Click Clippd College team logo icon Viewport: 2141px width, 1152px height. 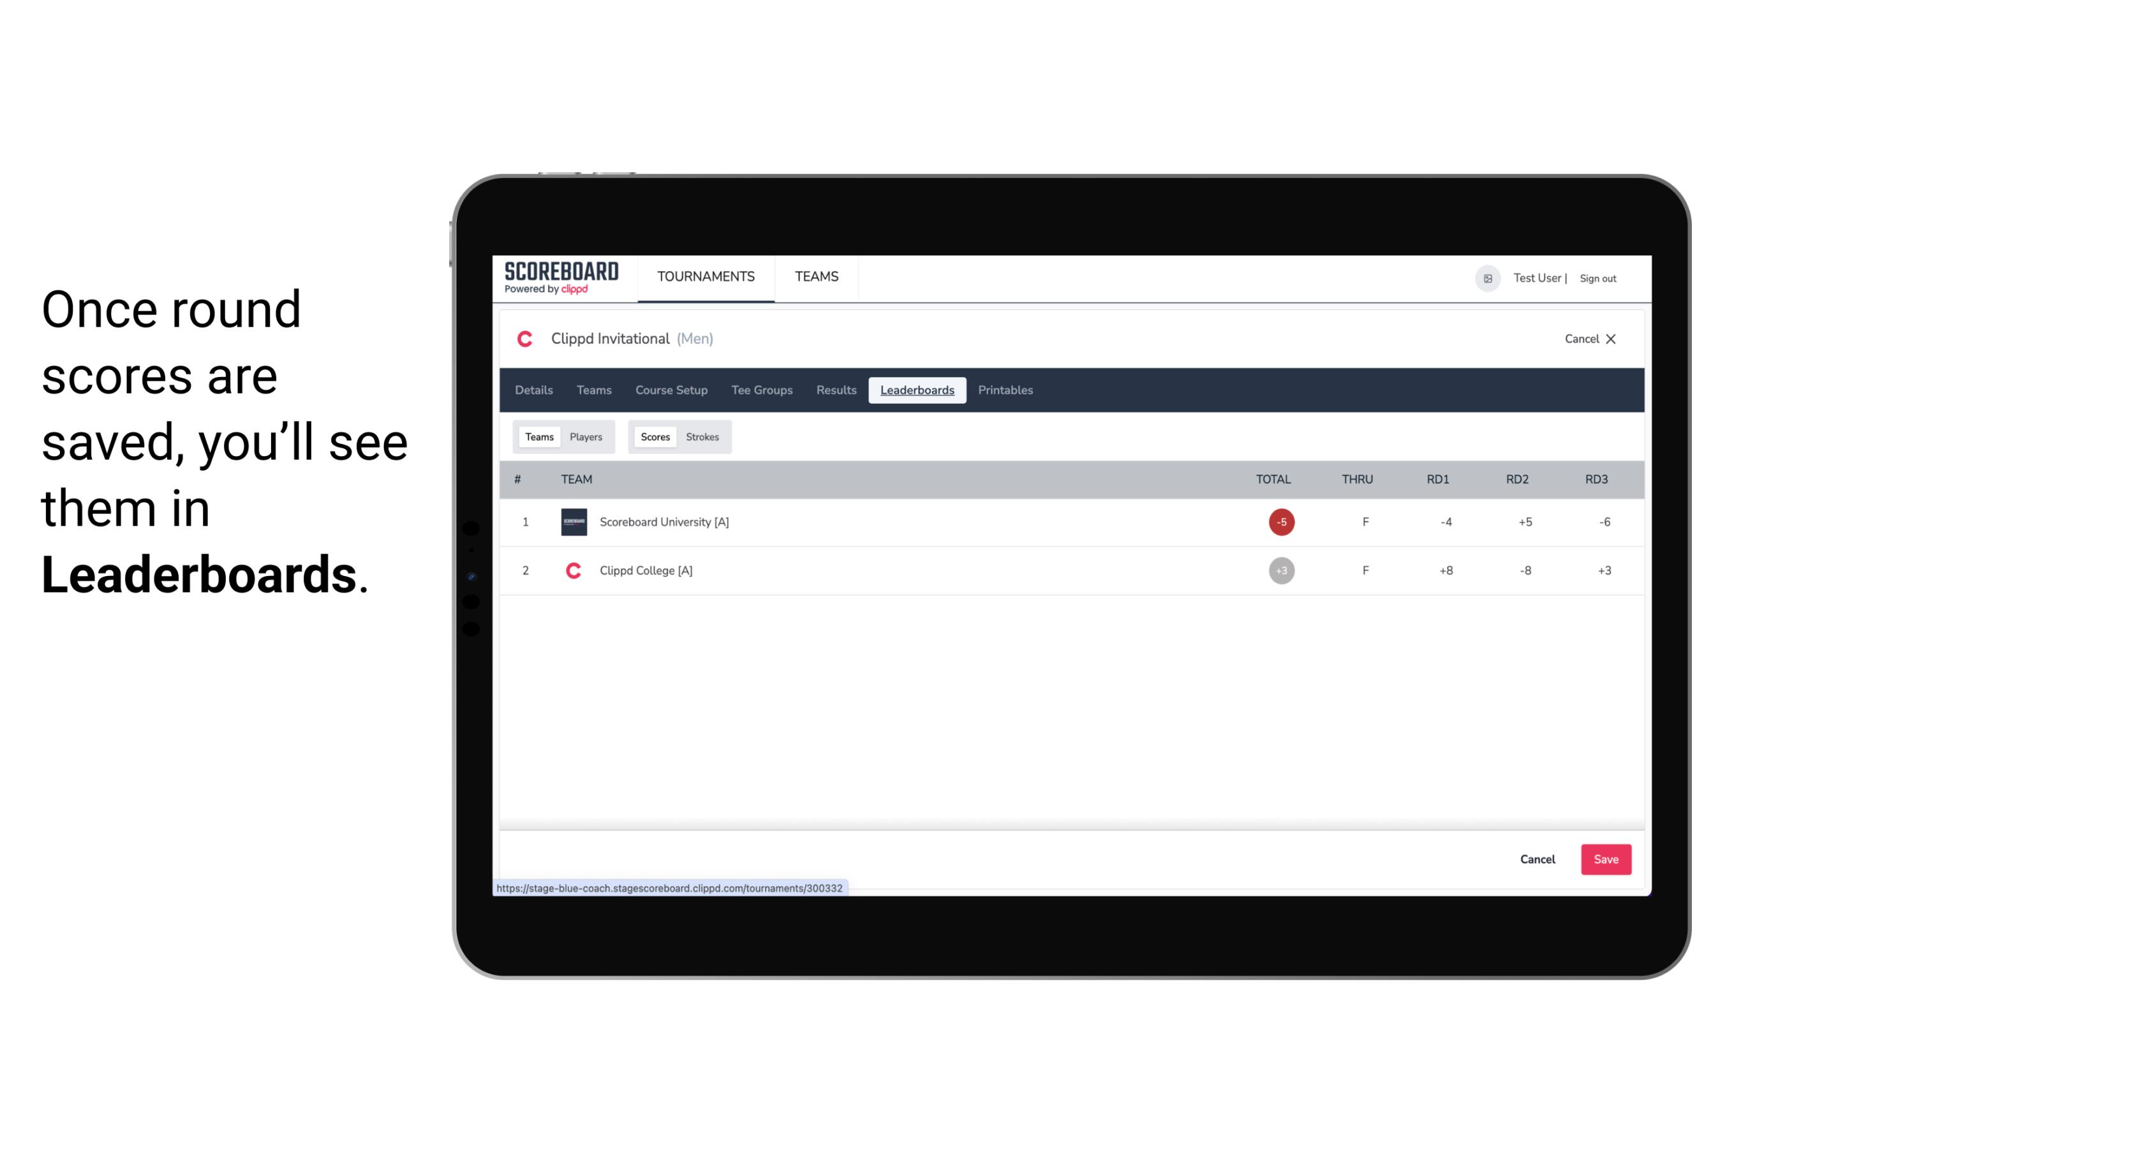(572, 570)
